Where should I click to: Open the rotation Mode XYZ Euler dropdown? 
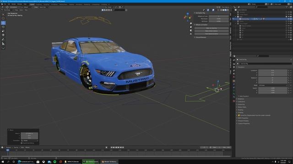(273, 85)
